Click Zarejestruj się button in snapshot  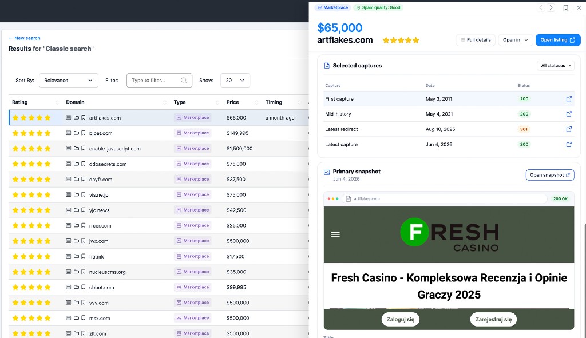pos(493,319)
